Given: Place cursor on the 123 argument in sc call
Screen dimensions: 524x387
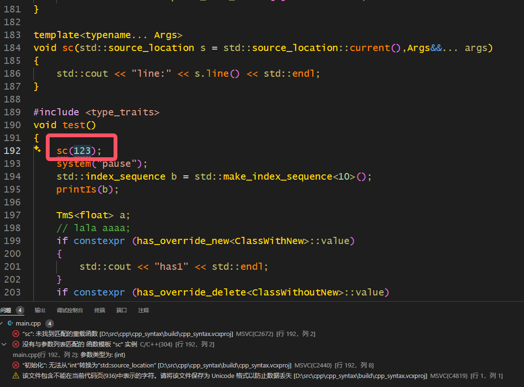Looking at the screenshot, I should (x=82, y=151).
